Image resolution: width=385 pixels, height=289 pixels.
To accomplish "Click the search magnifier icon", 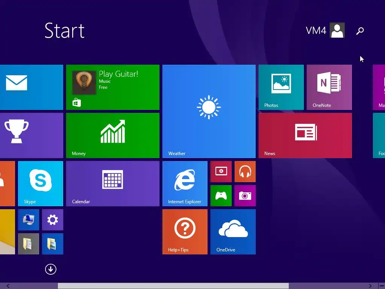I will (x=360, y=31).
